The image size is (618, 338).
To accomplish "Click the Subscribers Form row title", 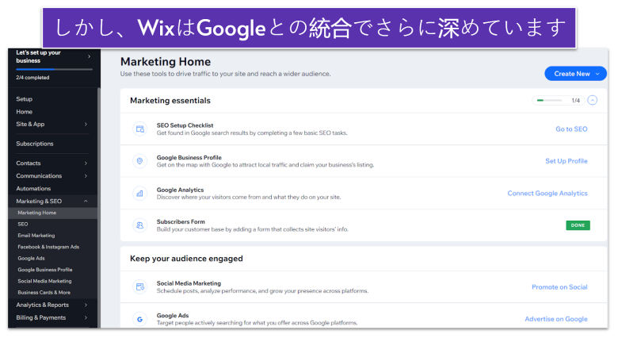I will (x=181, y=222).
